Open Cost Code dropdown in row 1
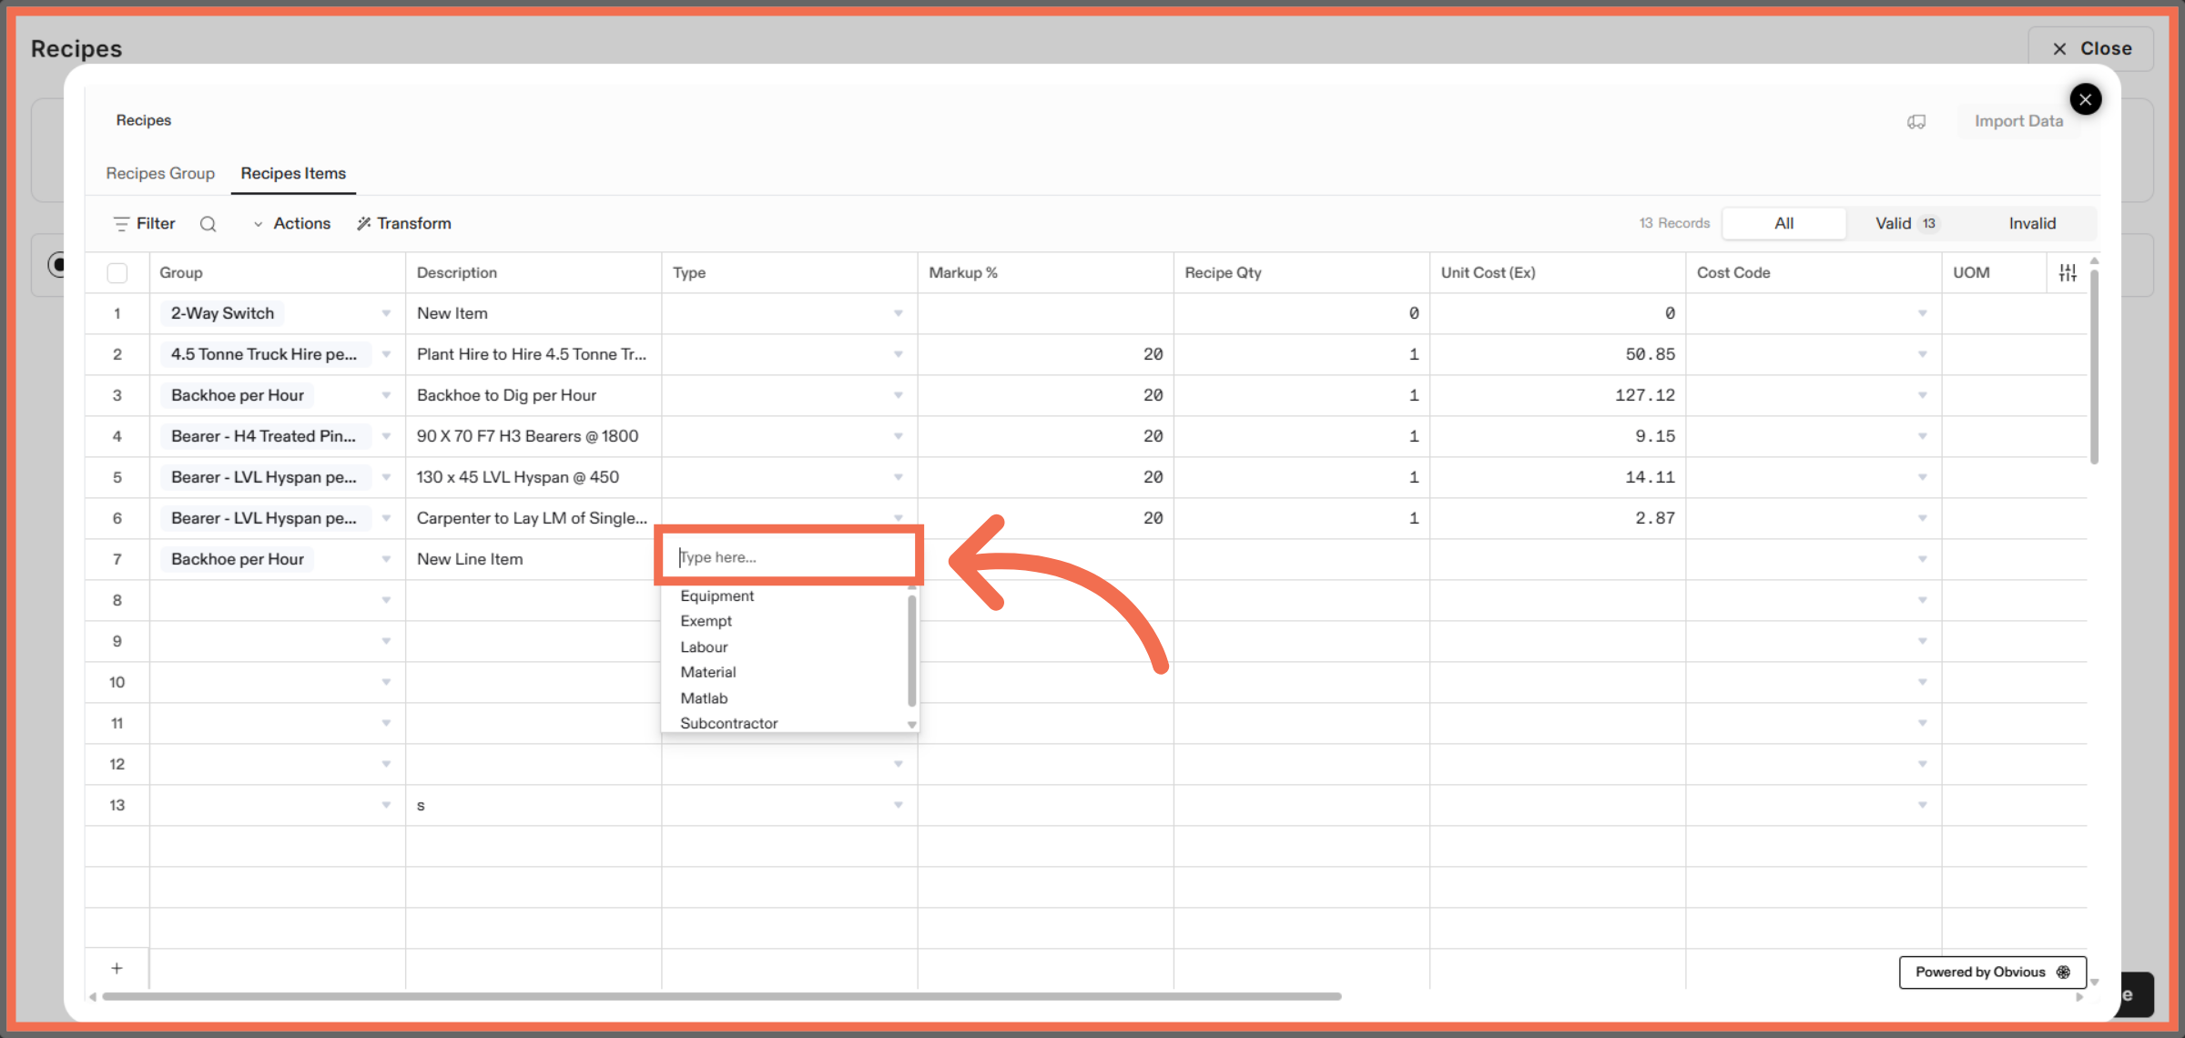The height and width of the screenshot is (1038, 2185). click(x=1922, y=313)
